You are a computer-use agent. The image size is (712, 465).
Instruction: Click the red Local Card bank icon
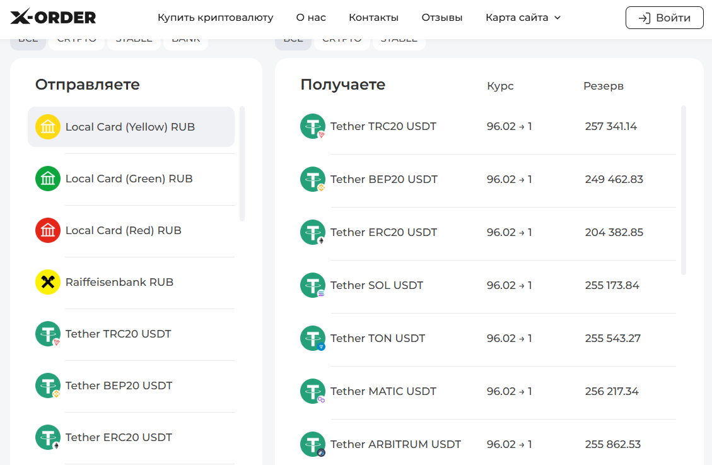tap(48, 230)
